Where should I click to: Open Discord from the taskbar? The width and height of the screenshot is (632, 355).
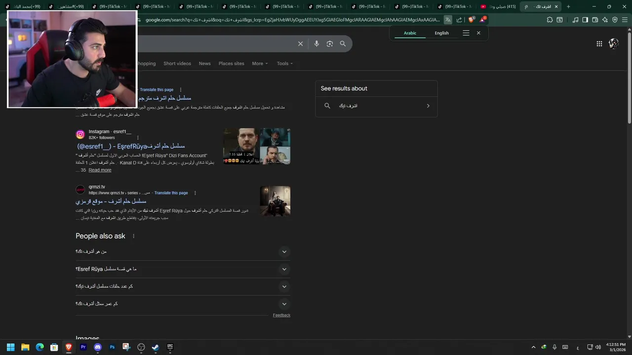point(98,347)
